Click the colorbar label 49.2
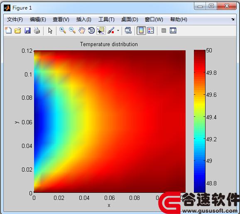 click(211, 139)
